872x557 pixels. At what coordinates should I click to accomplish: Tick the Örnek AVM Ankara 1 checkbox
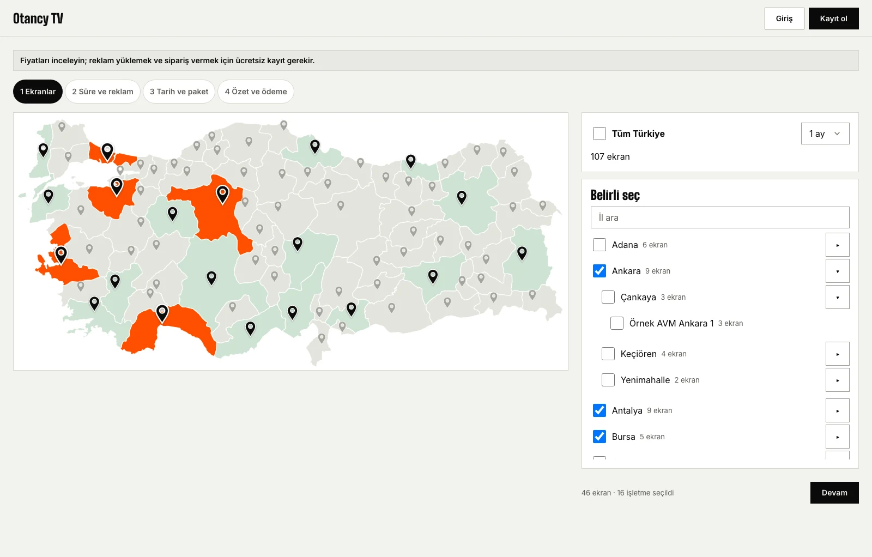pos(617,323)
